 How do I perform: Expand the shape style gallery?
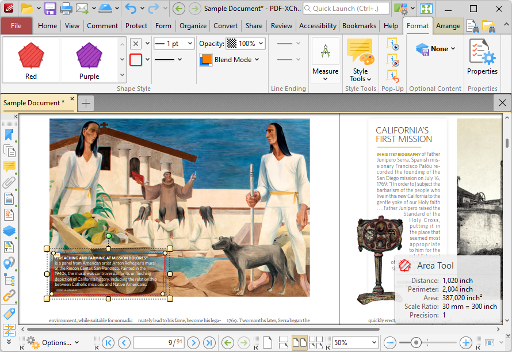(x=122, y=75)
